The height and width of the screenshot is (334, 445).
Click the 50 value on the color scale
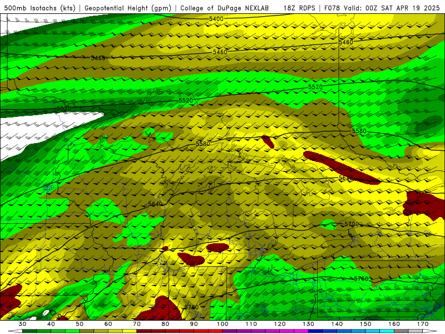80,324
